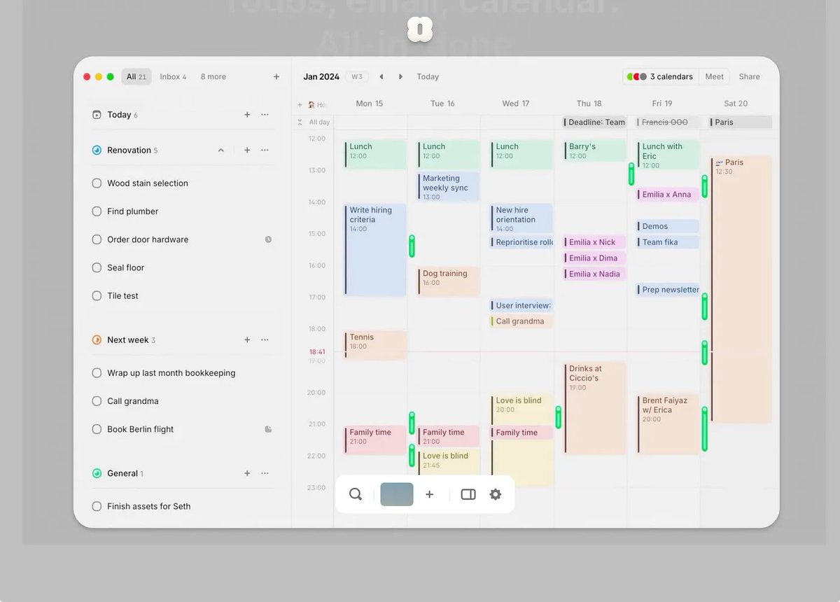Mark Order door hardware complete
The image size is (840, 602).
coord(97,239)
